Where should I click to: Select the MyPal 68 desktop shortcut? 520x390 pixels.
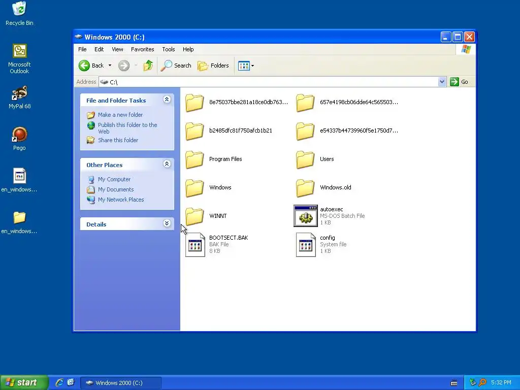20,97
